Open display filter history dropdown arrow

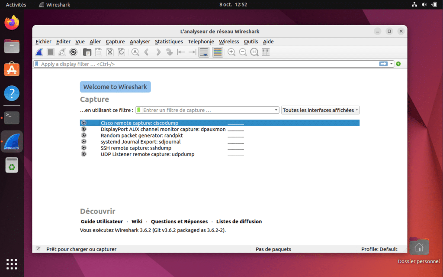click(391, 64)
